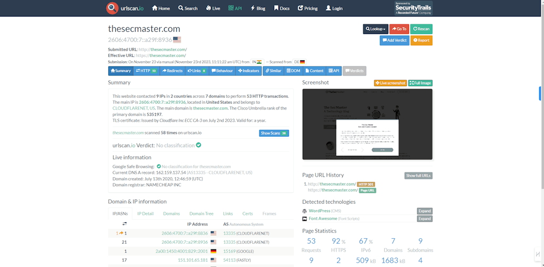Viewport: 544px width, 267px height.
Task: Click the US flag beside main IP heading
Action: (177, 39)
